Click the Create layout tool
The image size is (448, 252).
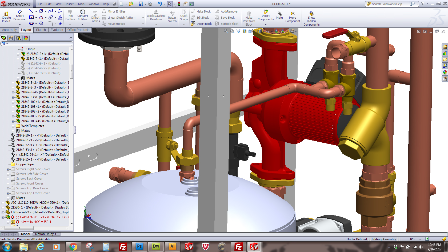click(x=6, y=17)
